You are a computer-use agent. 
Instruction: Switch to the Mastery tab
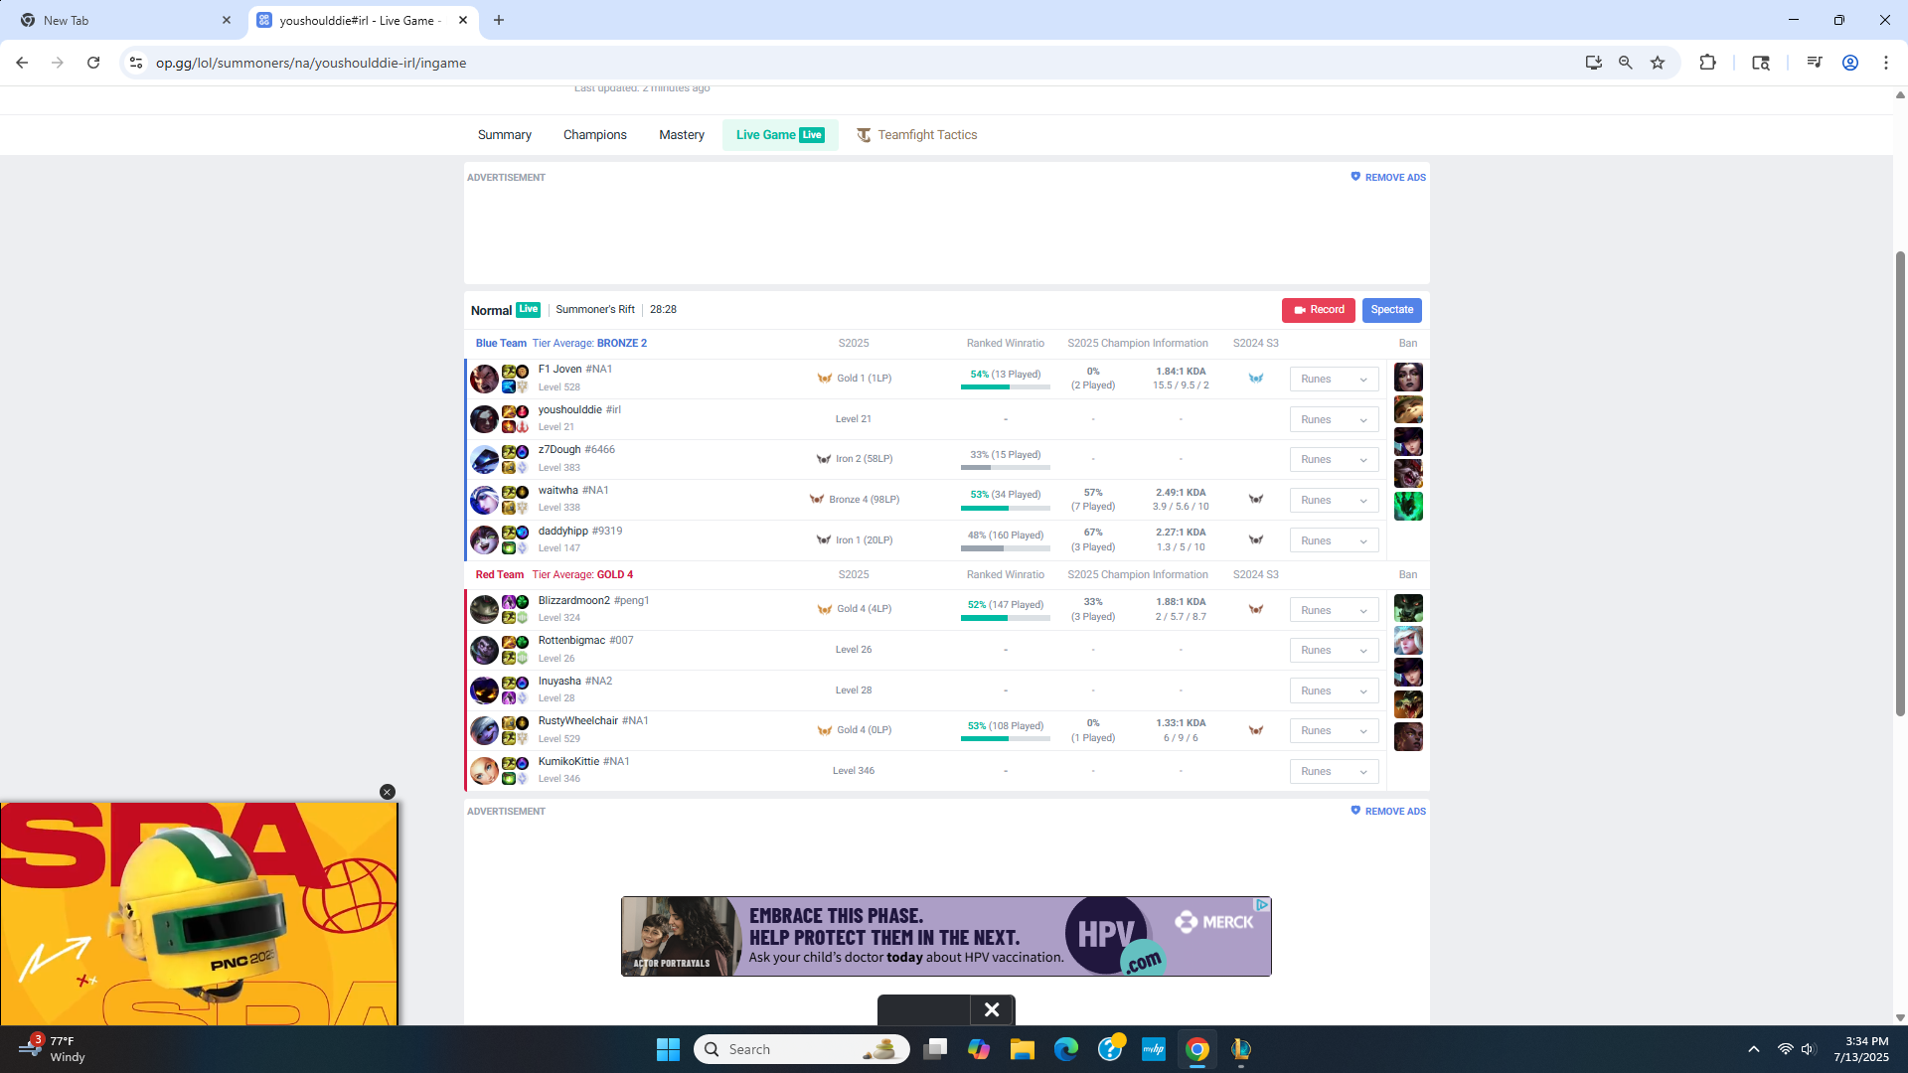pos(682,135)
